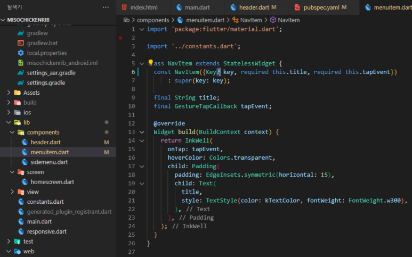Open main.dart in the explorer tree
Viewport: 412px width, 257px height.
[x=39, y=221]
